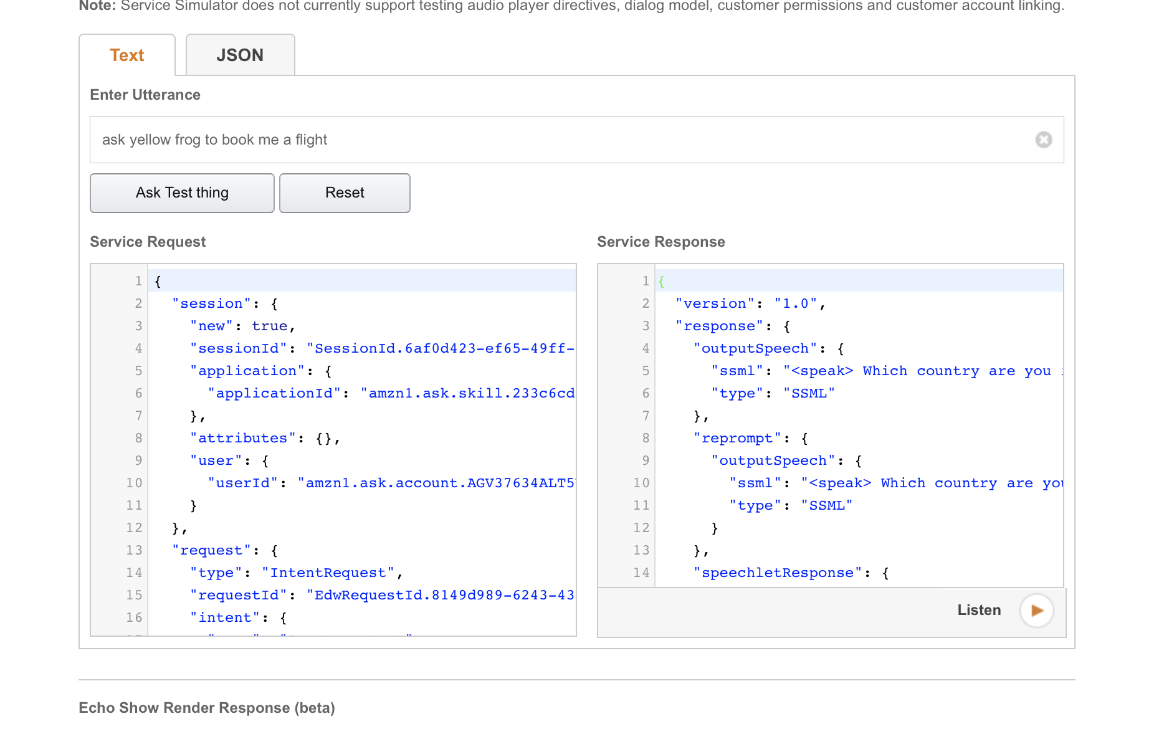Click the "session" line in Service Request
Screen dimensions: 1154x729
(224, 303)
